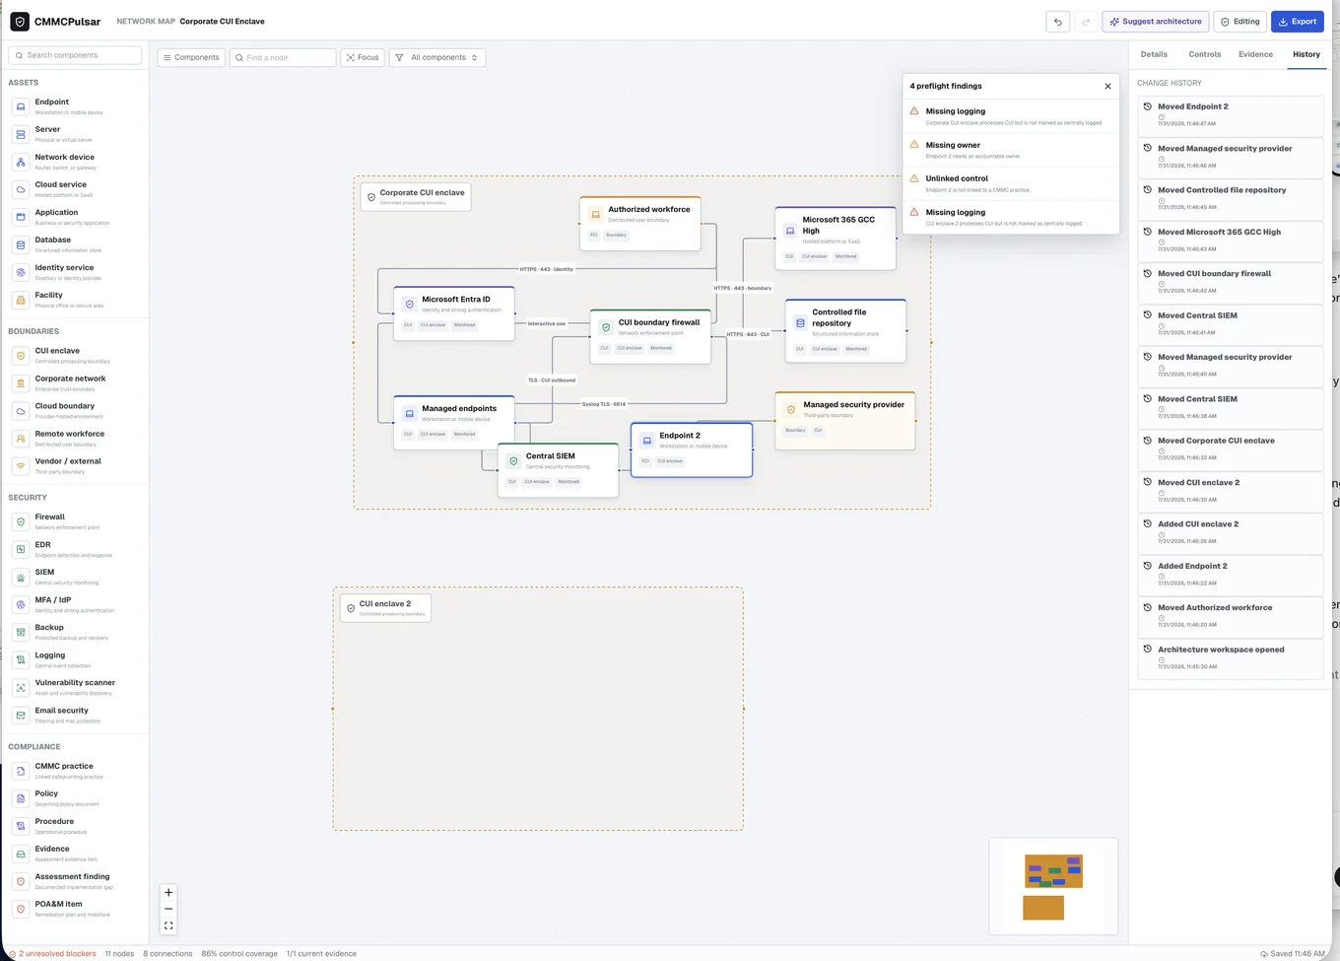The height and width of the screenshot is (961, 1340).
Task: Pick the Vulnerability scanner palette icon
Action: tap(21, 687)
